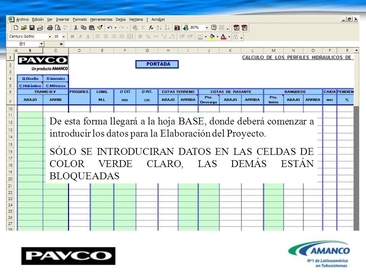Open the Century Gothic font dropdown
Image resolution: width=366 pixels, height=274 pixels.
(50, 37)
